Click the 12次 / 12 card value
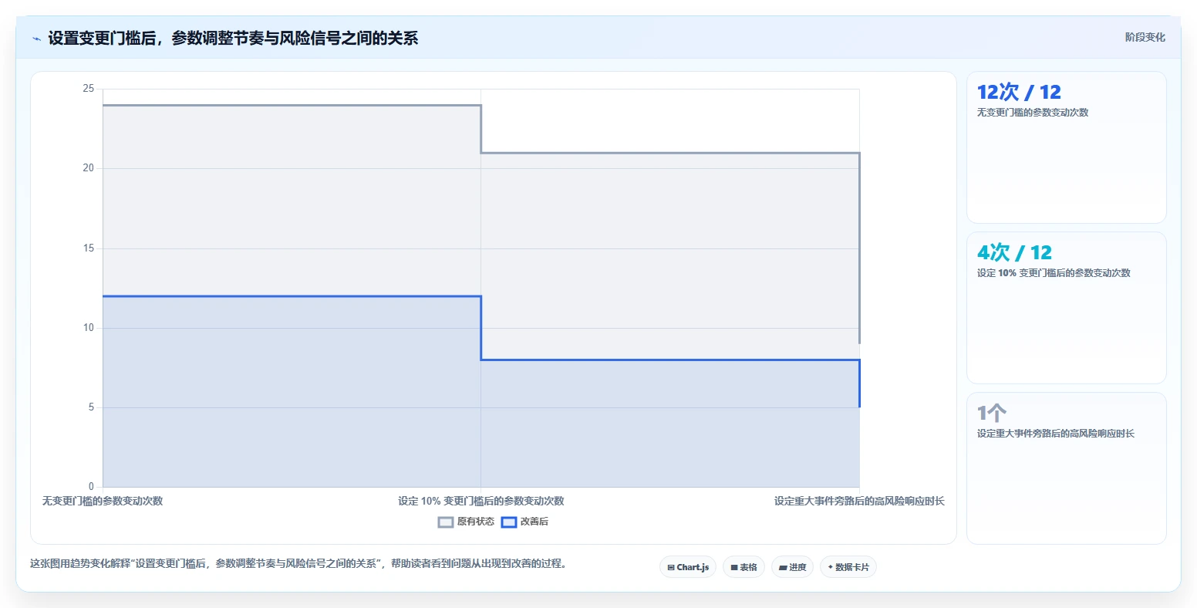Screen dimensions: 1197x608 [x=1019, y=93]
